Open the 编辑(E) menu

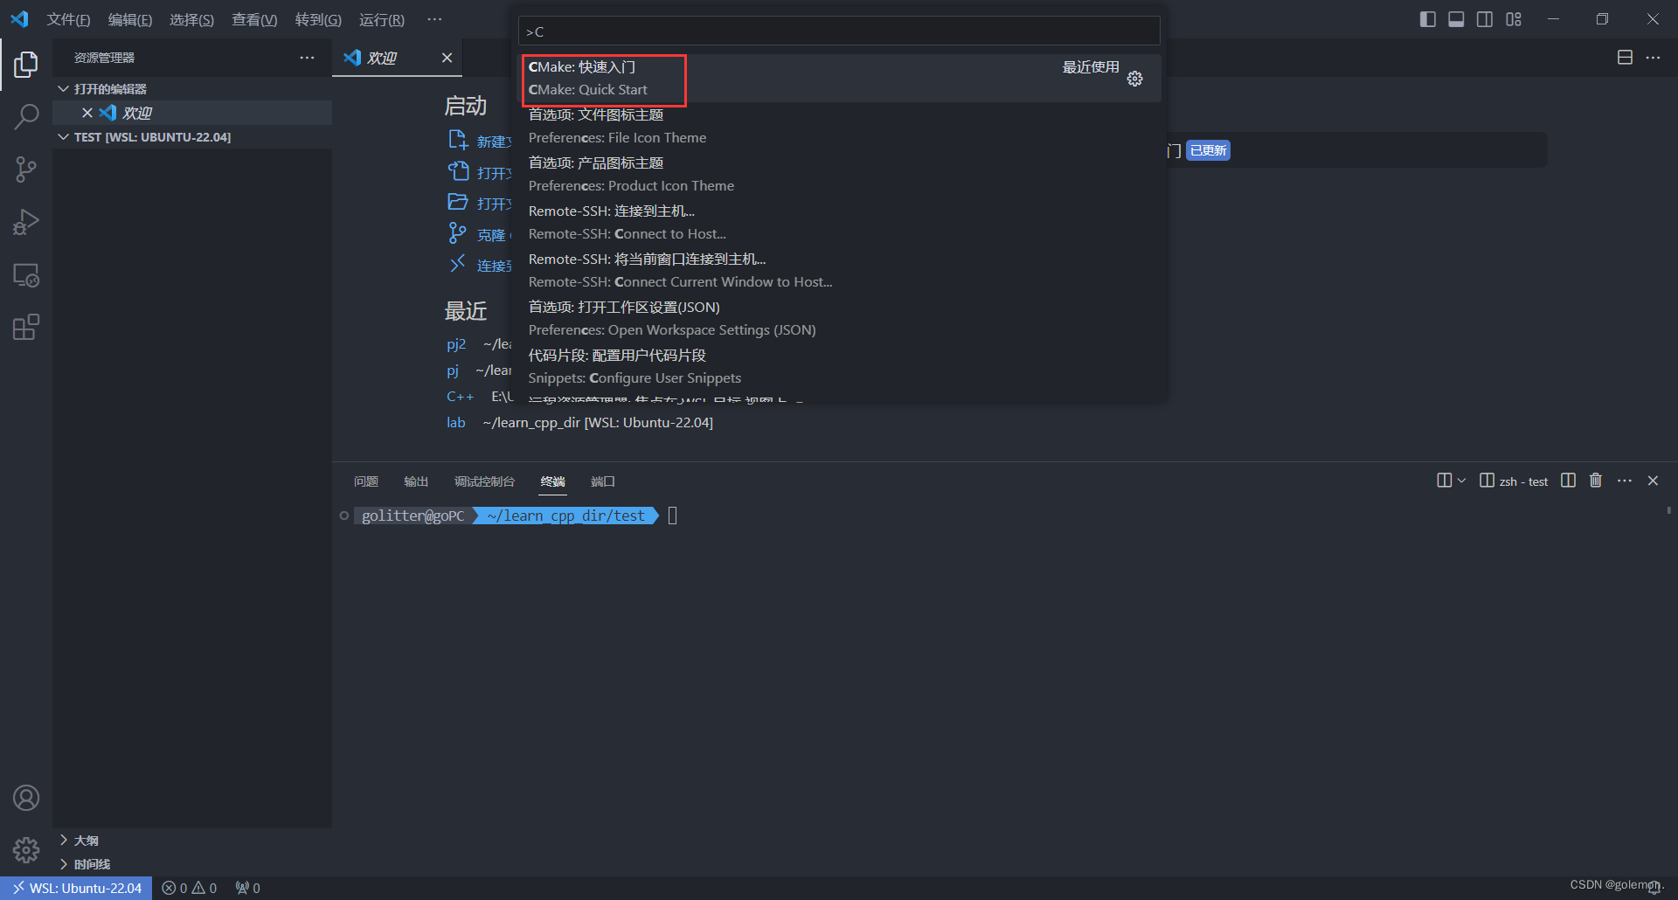[130, 19]
